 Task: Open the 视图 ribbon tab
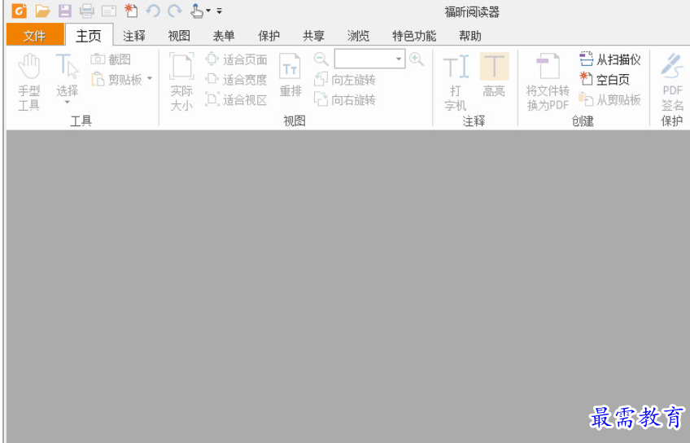[x=179, y=36]
